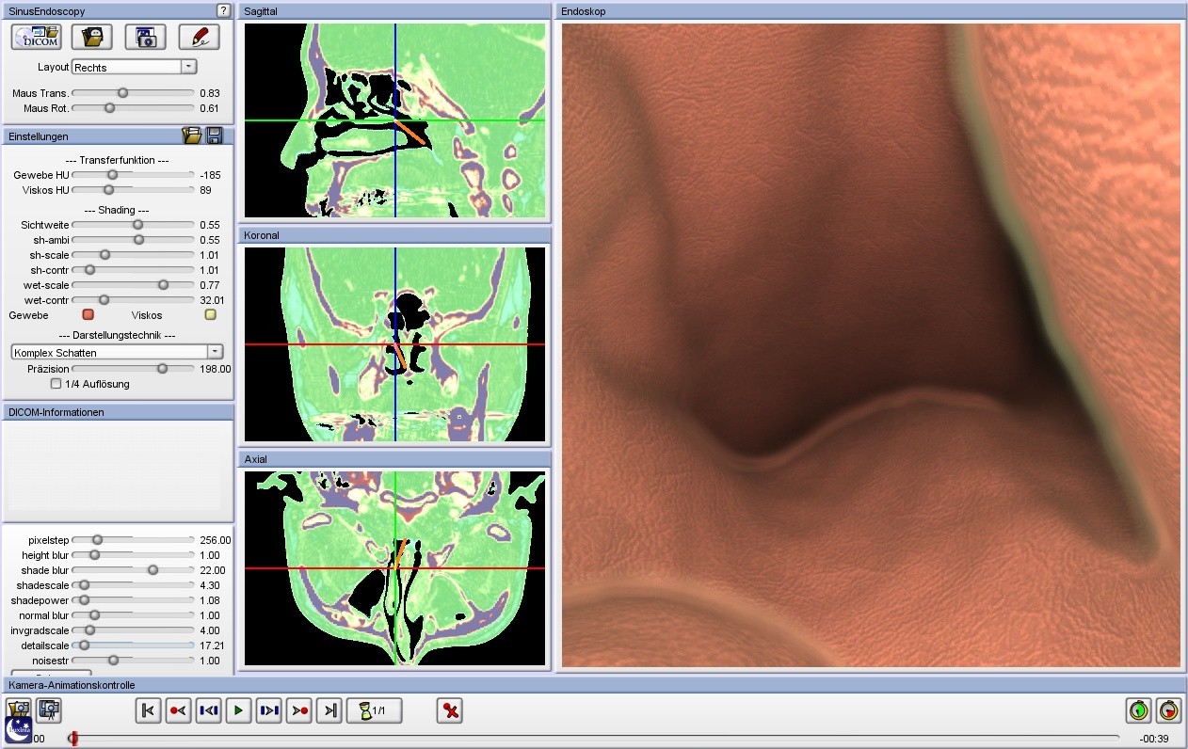1188x749 pixels.
Task: Pick the Viskos yellow color swatch
Action: coord(211,315)
